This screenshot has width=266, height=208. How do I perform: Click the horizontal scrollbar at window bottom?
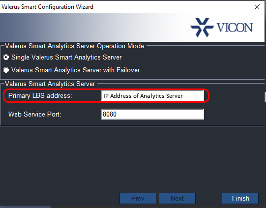pos(25,207)
